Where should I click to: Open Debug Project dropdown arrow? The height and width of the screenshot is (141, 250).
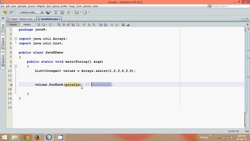(x=80, y=12)
